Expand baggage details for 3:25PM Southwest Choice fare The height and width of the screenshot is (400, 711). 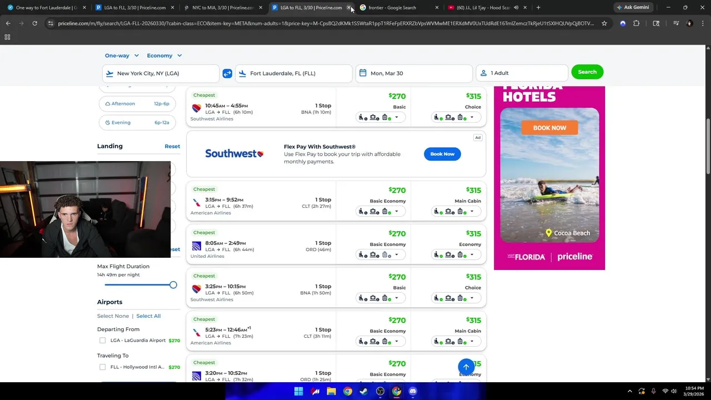(x=456, y=298)
